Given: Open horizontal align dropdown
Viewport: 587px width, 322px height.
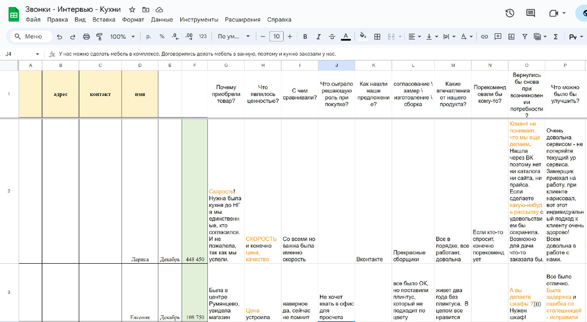Looking at the screenshot, I should [415, 37].
